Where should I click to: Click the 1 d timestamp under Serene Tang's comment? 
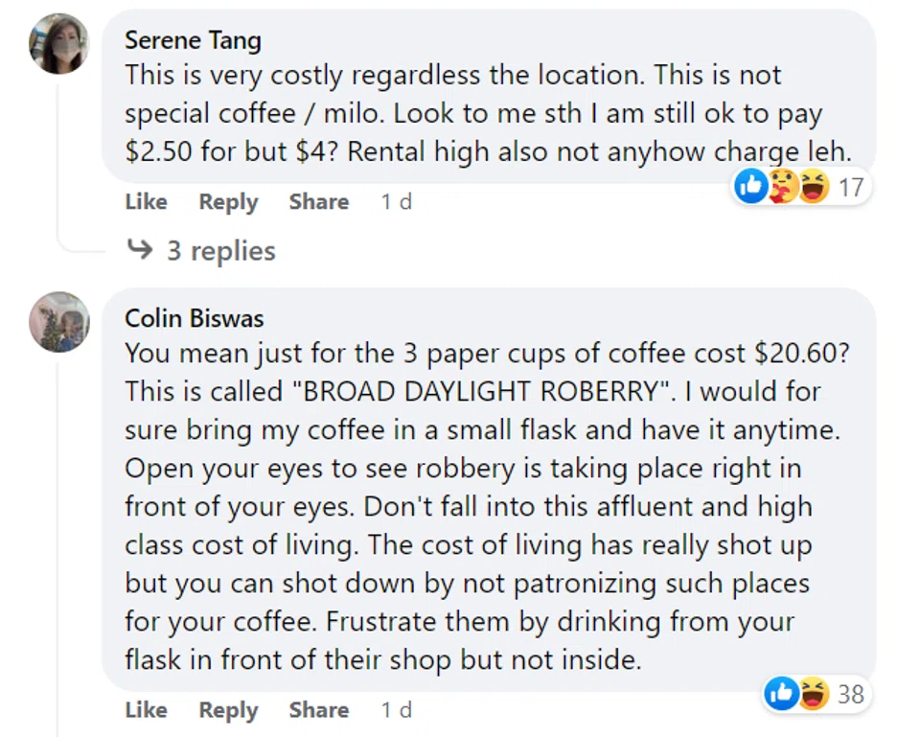click(x=396, y=202)
